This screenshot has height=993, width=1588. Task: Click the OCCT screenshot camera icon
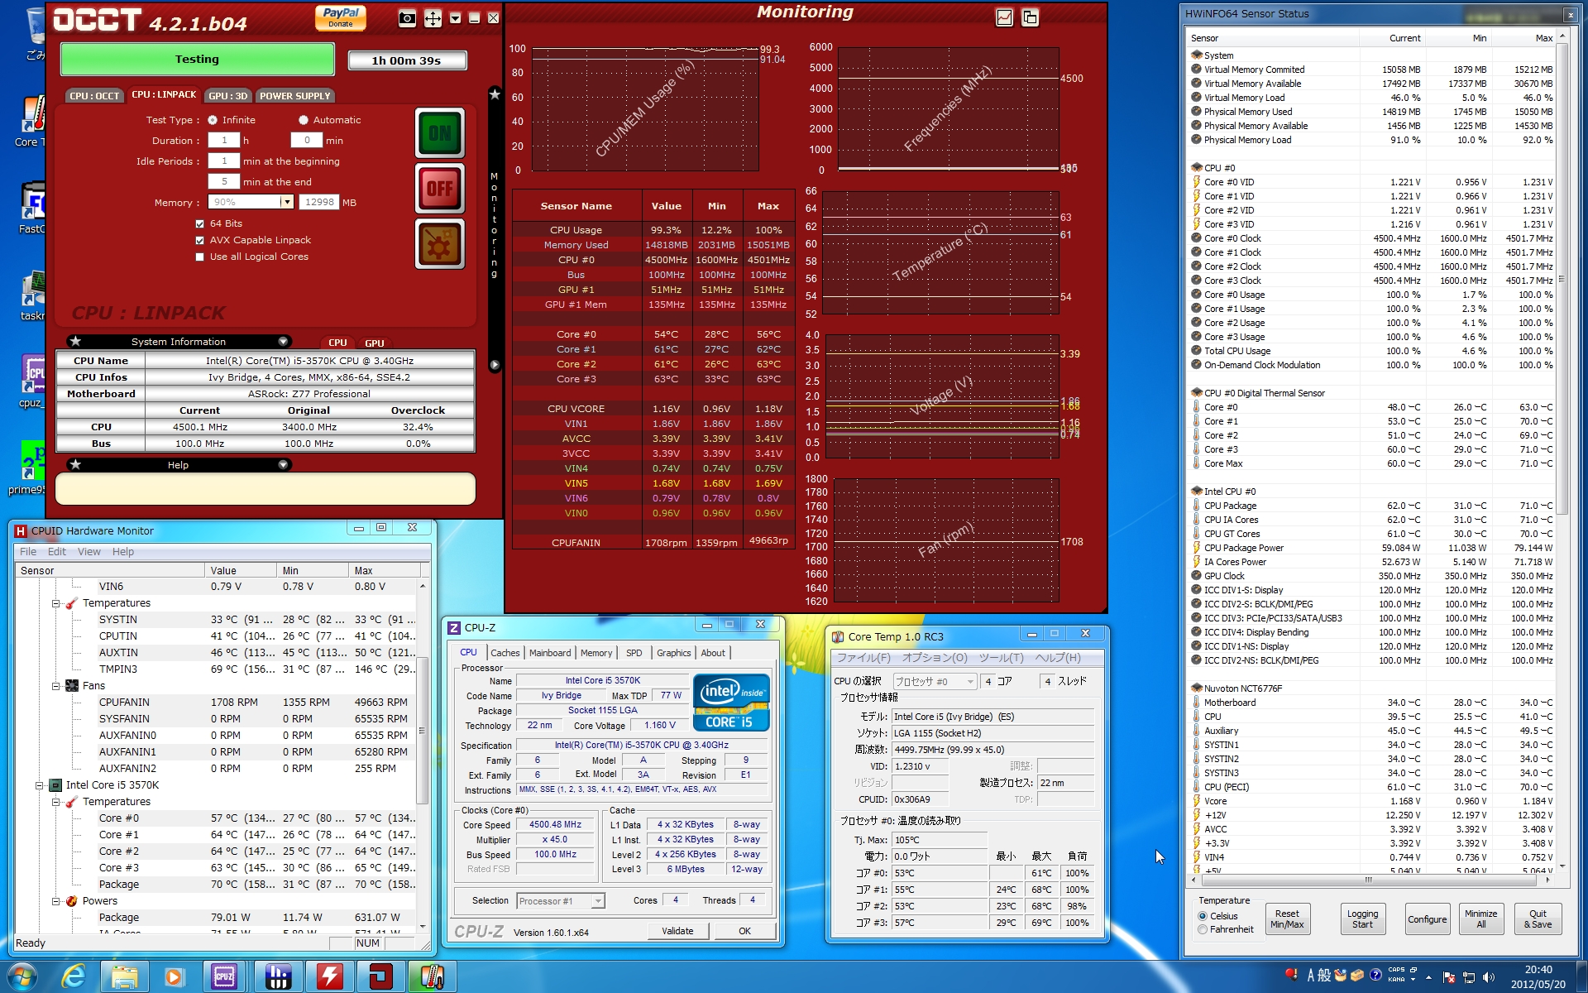click(x=407, y=18)
